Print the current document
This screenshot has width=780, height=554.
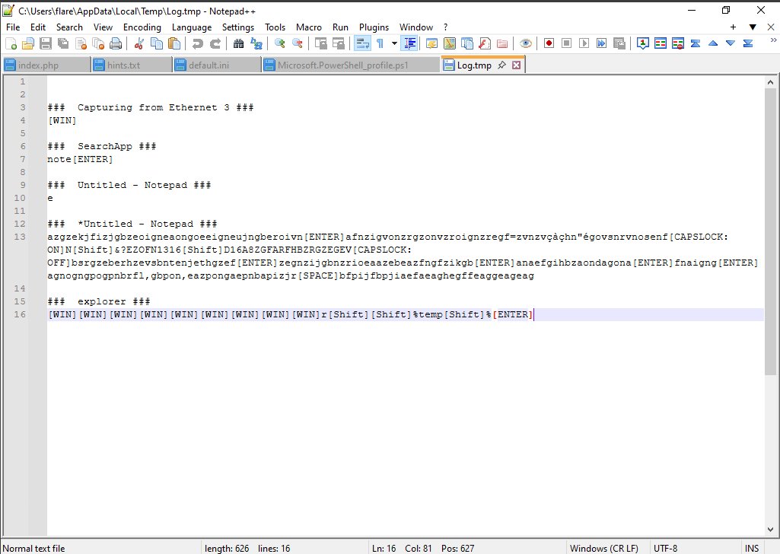click(x=115, y=43)
